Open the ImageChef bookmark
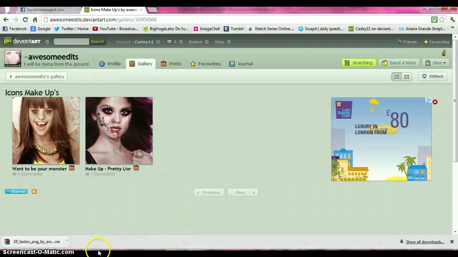The height and width of the screenshot is (257, 458). pyautogui.click(x=206, y=29)
